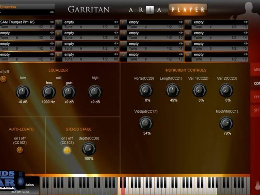Select slot number 16 button
This screenshot has width=260, height=195.
tap(188, 57)
